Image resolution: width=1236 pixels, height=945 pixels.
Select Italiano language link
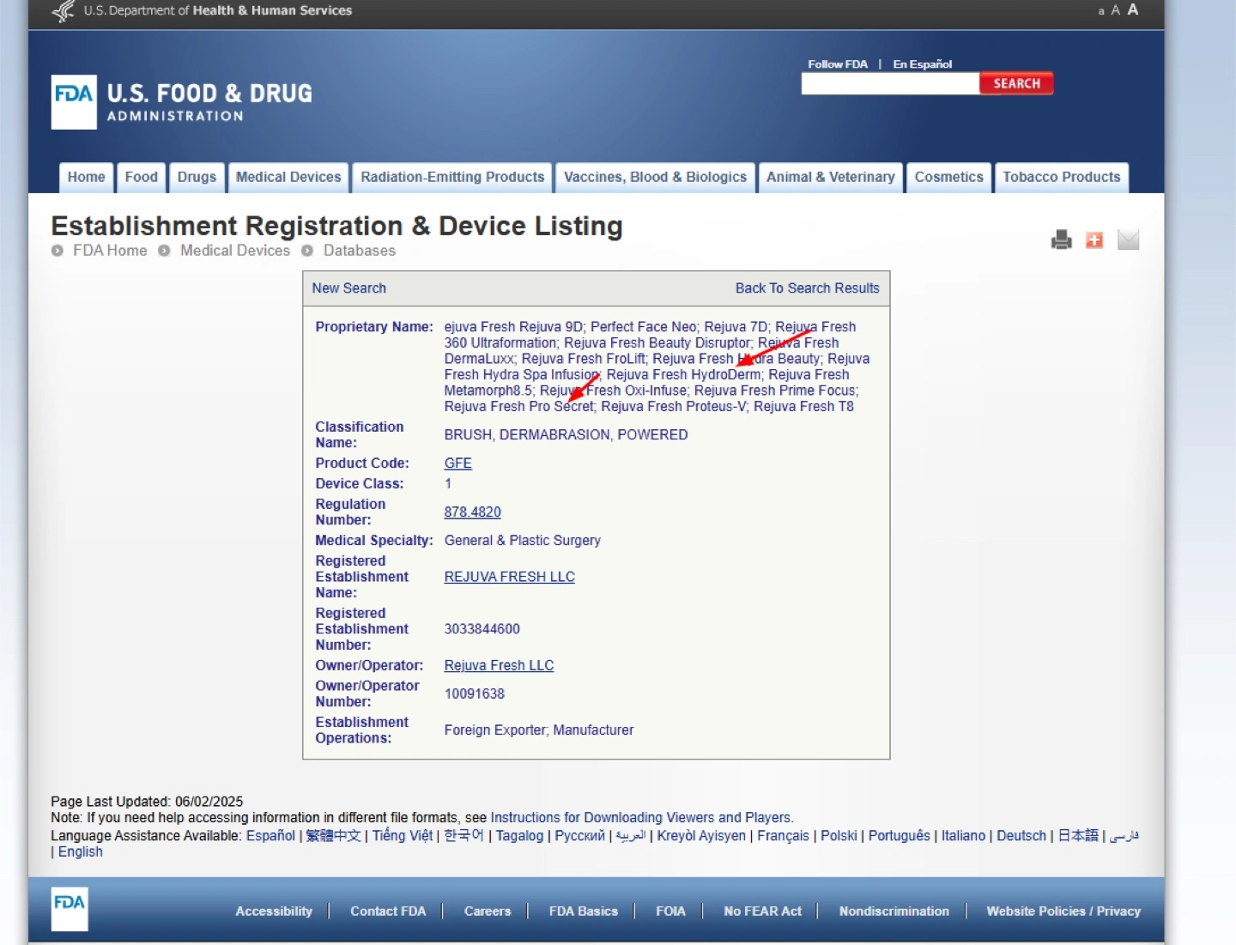(963, 836)
